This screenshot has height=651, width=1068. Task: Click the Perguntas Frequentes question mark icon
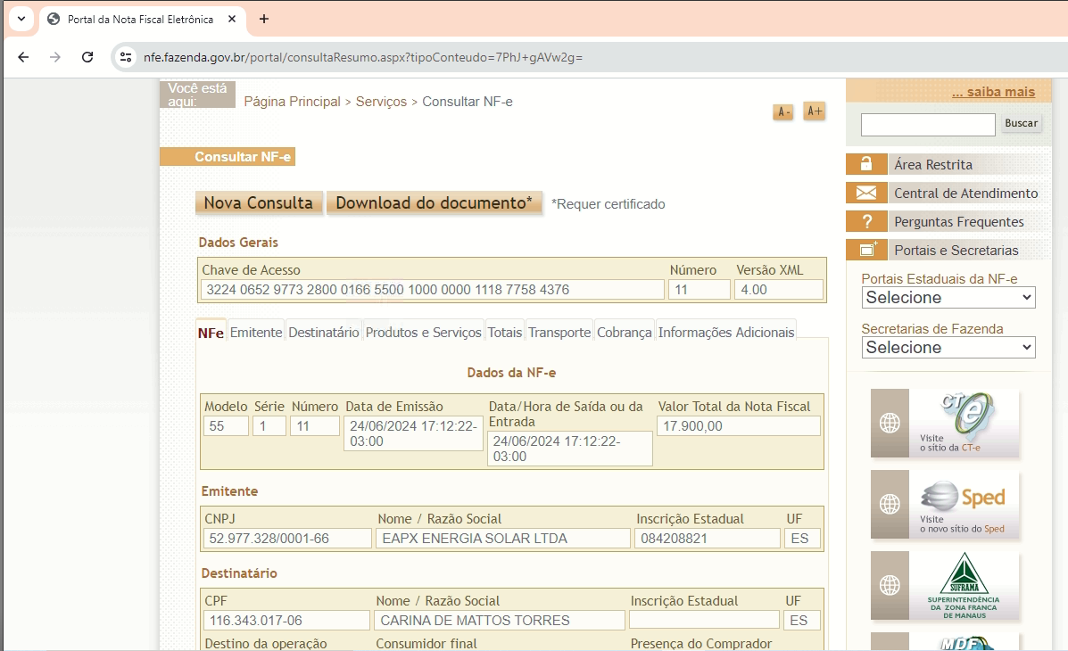[x=865, y=221]
